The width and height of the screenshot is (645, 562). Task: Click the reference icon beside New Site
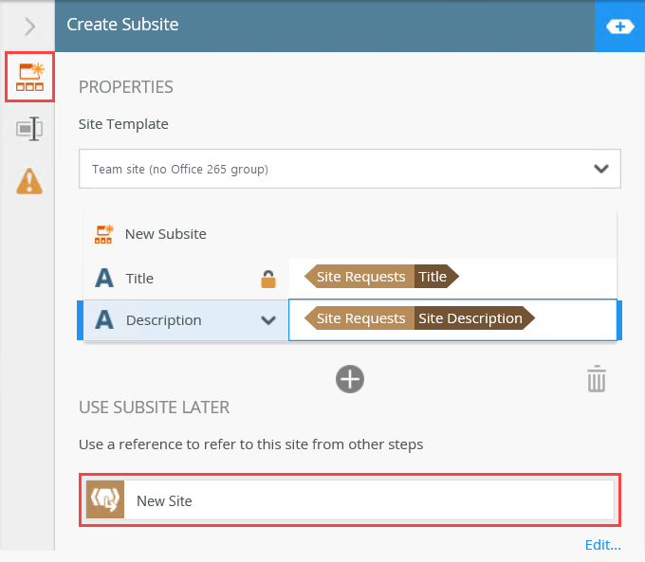click(105, 499)
